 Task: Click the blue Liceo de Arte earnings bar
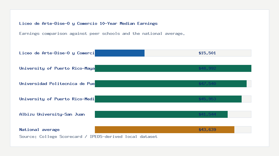120,53
